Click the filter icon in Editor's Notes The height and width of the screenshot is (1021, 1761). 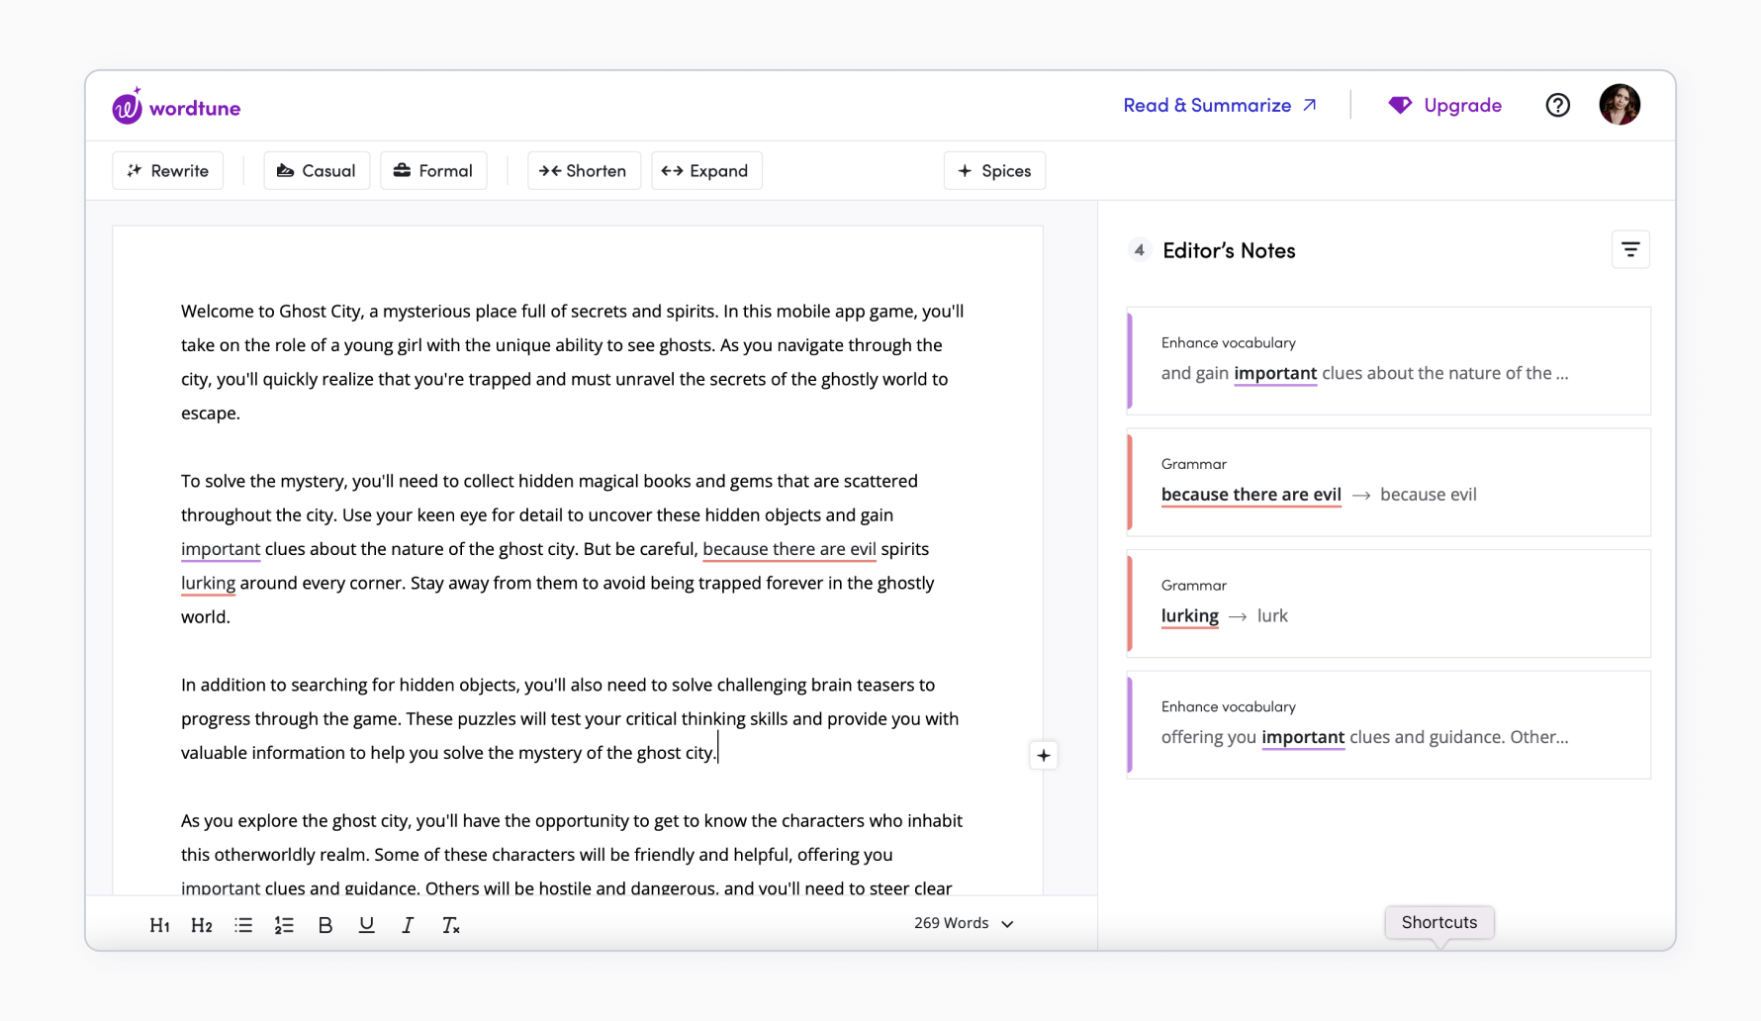1630,250
